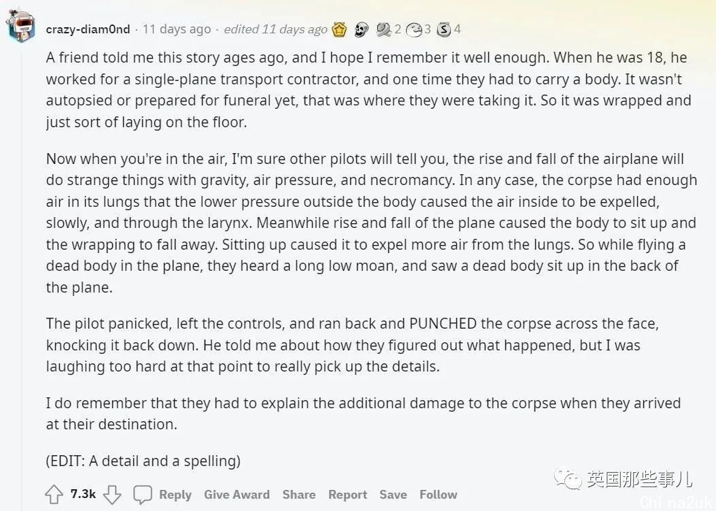Upvote the crazy-diam0nd comment

54,495
